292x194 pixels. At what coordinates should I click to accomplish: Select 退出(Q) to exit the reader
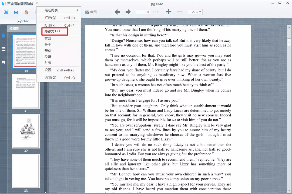(50, 78)
